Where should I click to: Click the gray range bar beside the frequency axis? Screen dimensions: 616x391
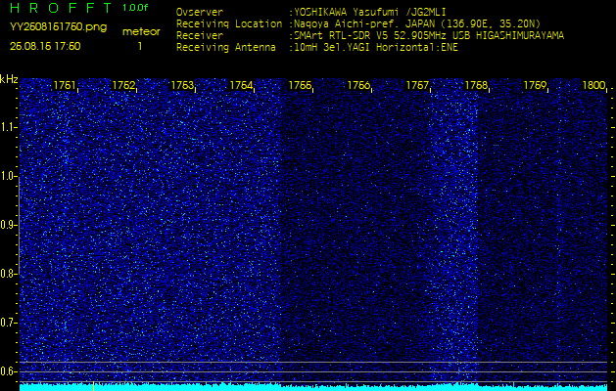click(x=19, y=225)
